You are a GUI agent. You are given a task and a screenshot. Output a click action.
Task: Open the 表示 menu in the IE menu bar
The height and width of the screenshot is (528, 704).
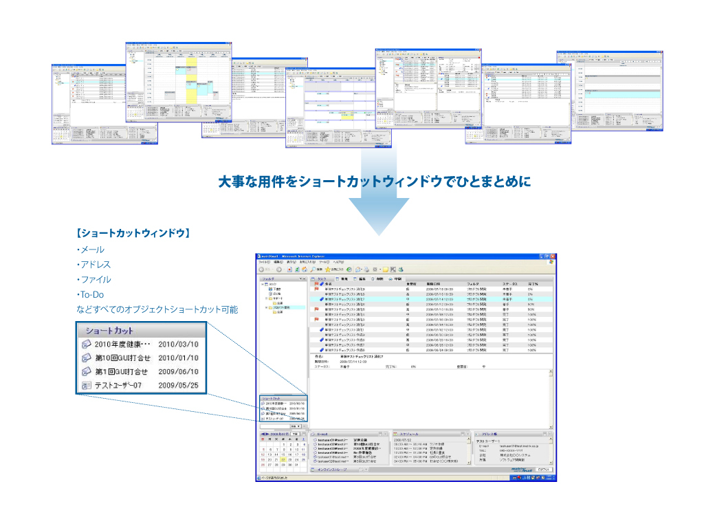[291, 262]
